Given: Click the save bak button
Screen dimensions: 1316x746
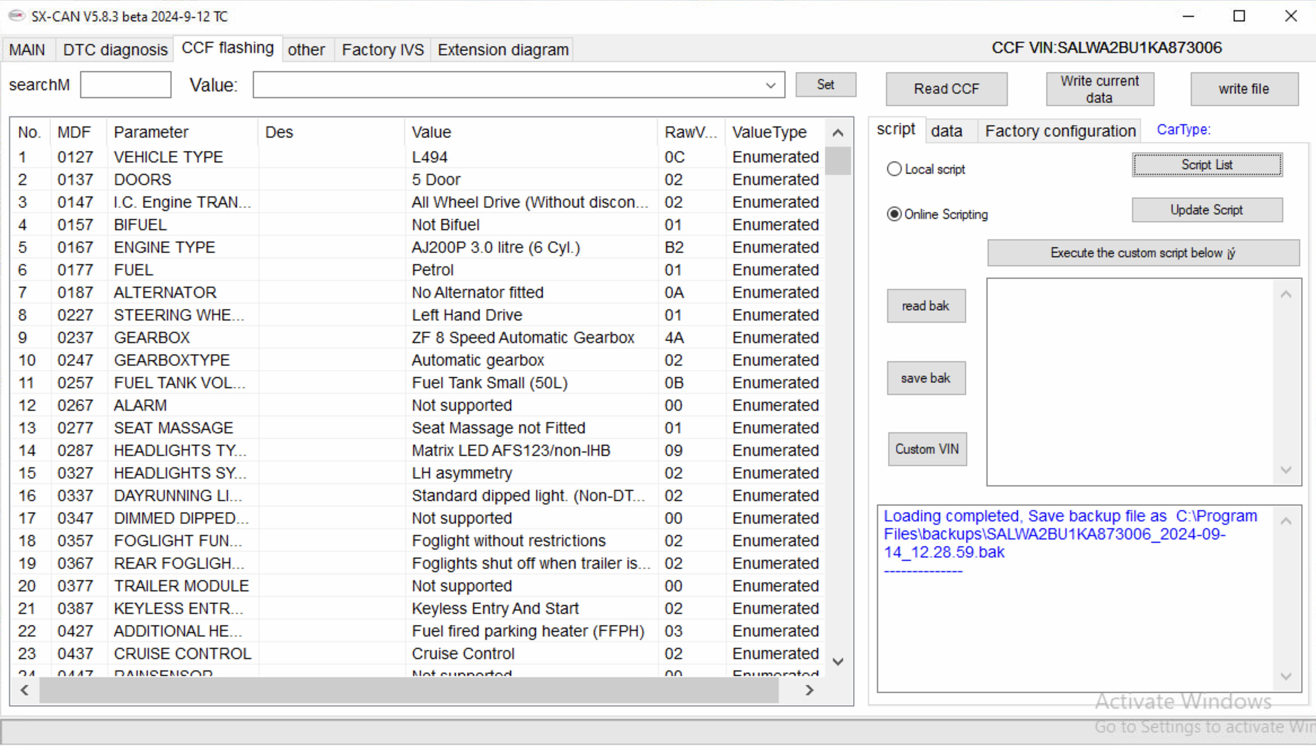Looking at the screenshot, I should [x=927, y=378].
